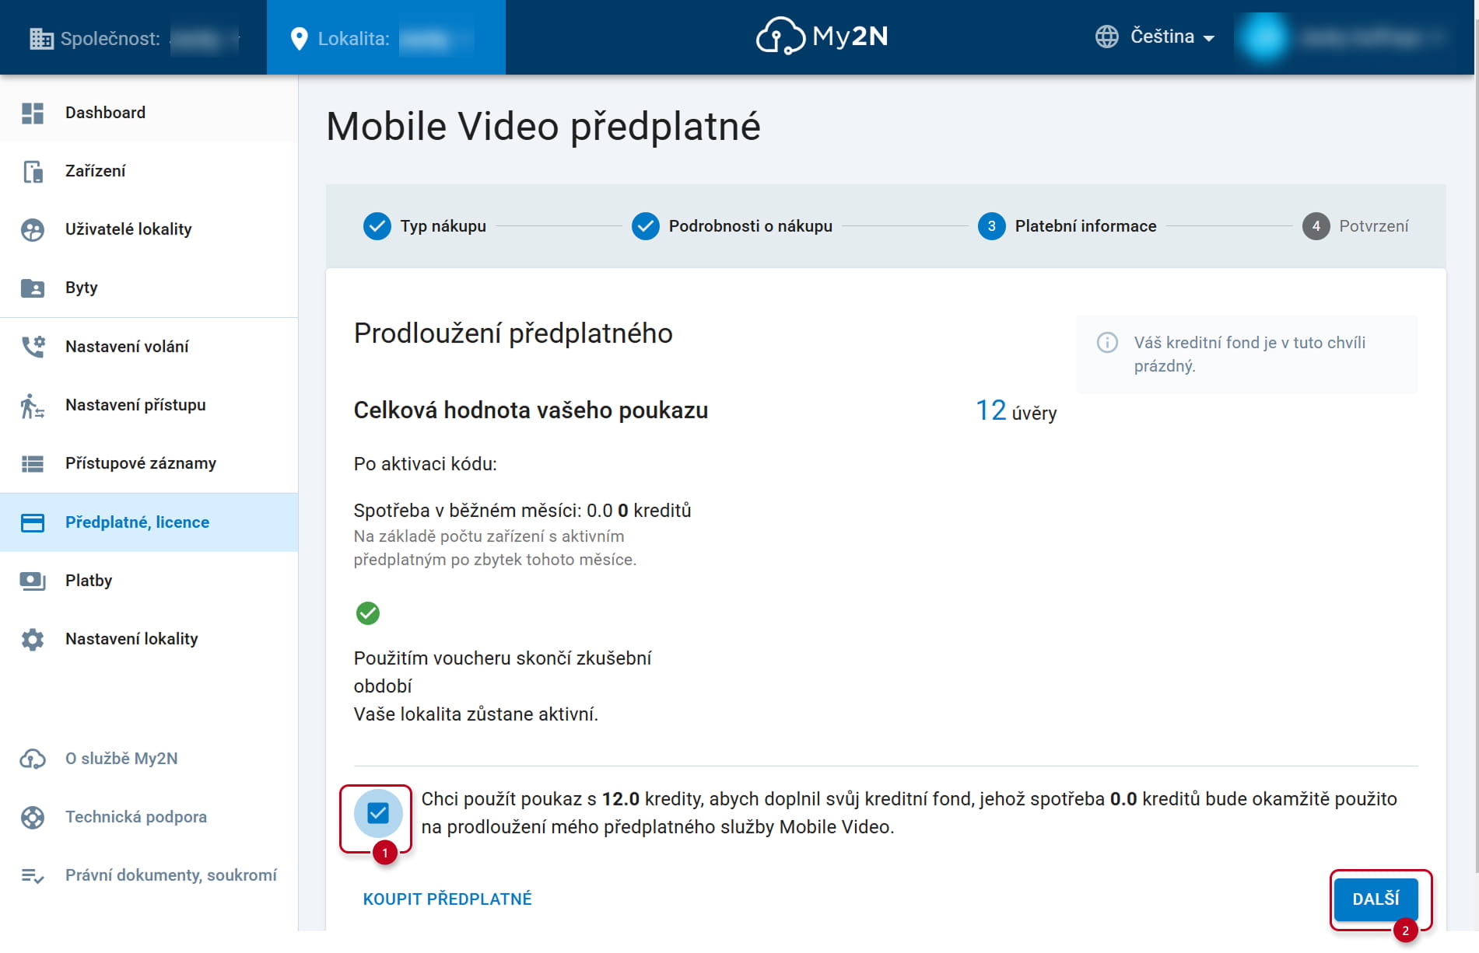
Task: Click the blurred user avatar
Action: coord(1263,37)
